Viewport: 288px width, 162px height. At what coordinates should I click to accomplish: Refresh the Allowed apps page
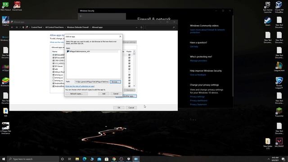point(141,27)
